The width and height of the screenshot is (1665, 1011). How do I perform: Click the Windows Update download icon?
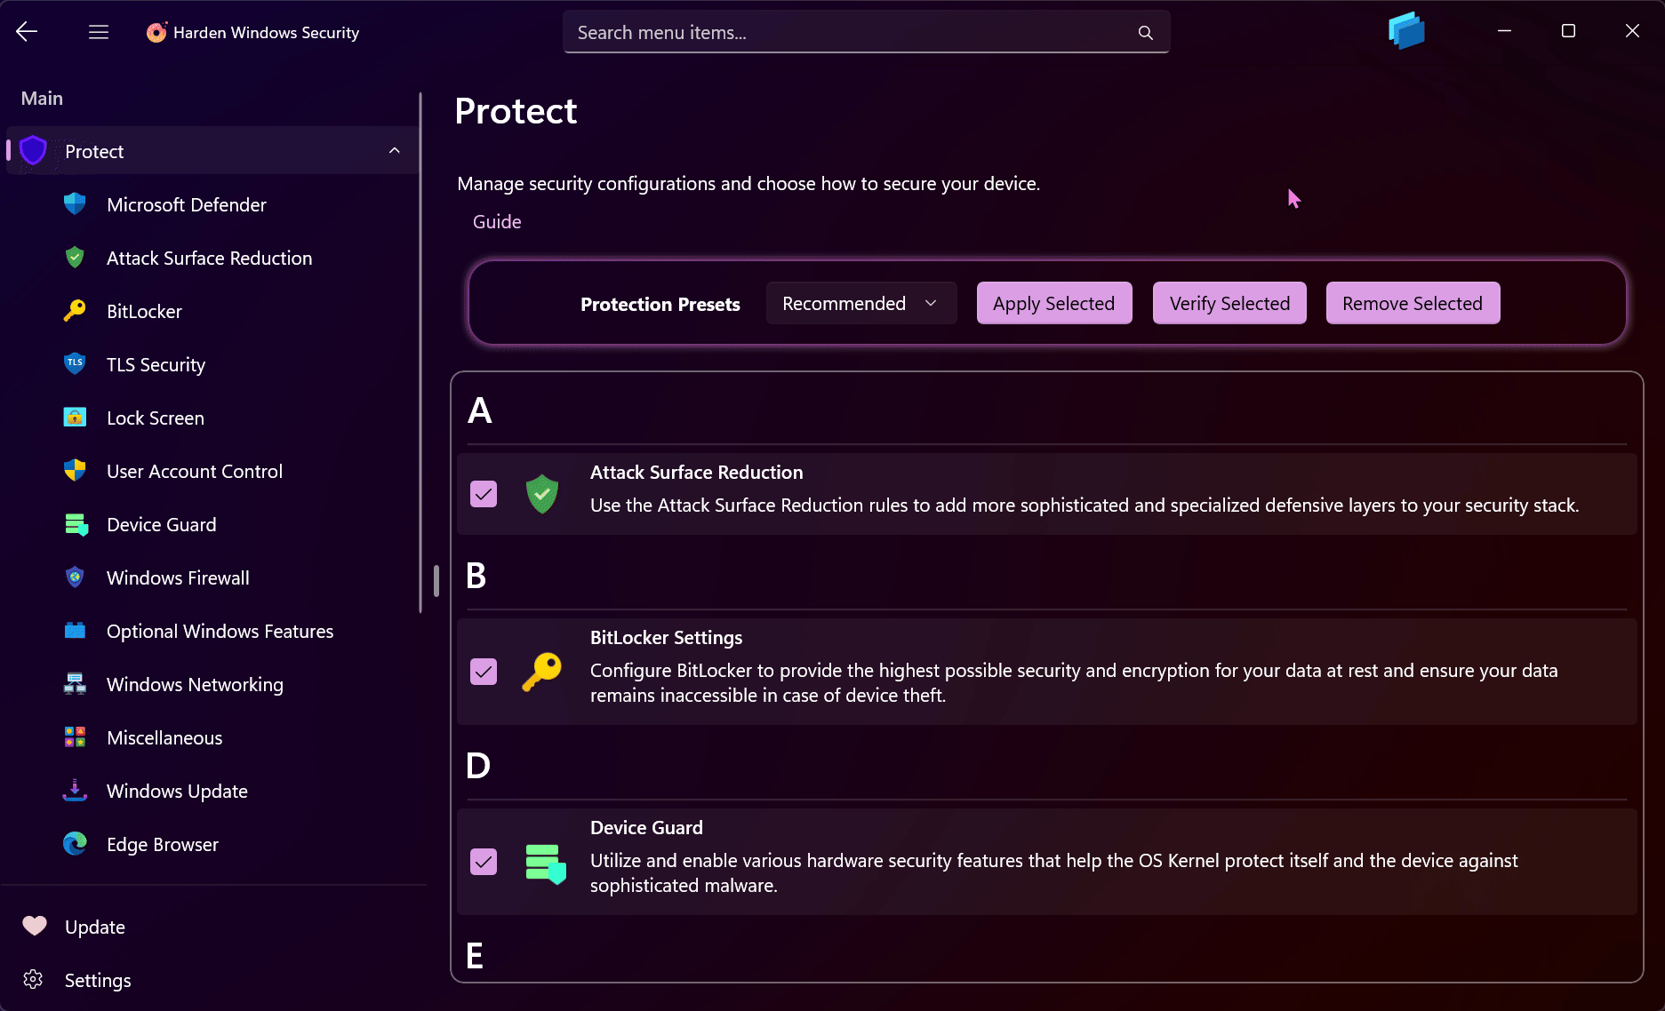point(75,791)
